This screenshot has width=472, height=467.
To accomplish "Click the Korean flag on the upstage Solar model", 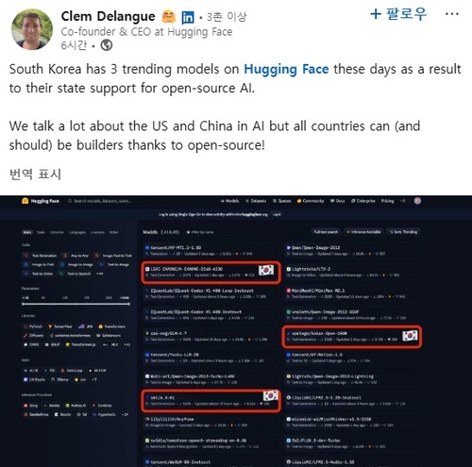I will 410,336.
